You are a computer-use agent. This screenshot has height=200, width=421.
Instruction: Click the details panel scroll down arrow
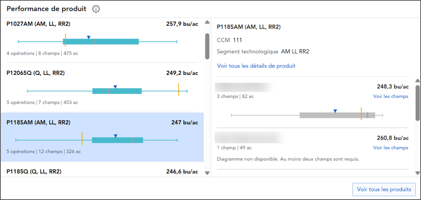[417, 173]
